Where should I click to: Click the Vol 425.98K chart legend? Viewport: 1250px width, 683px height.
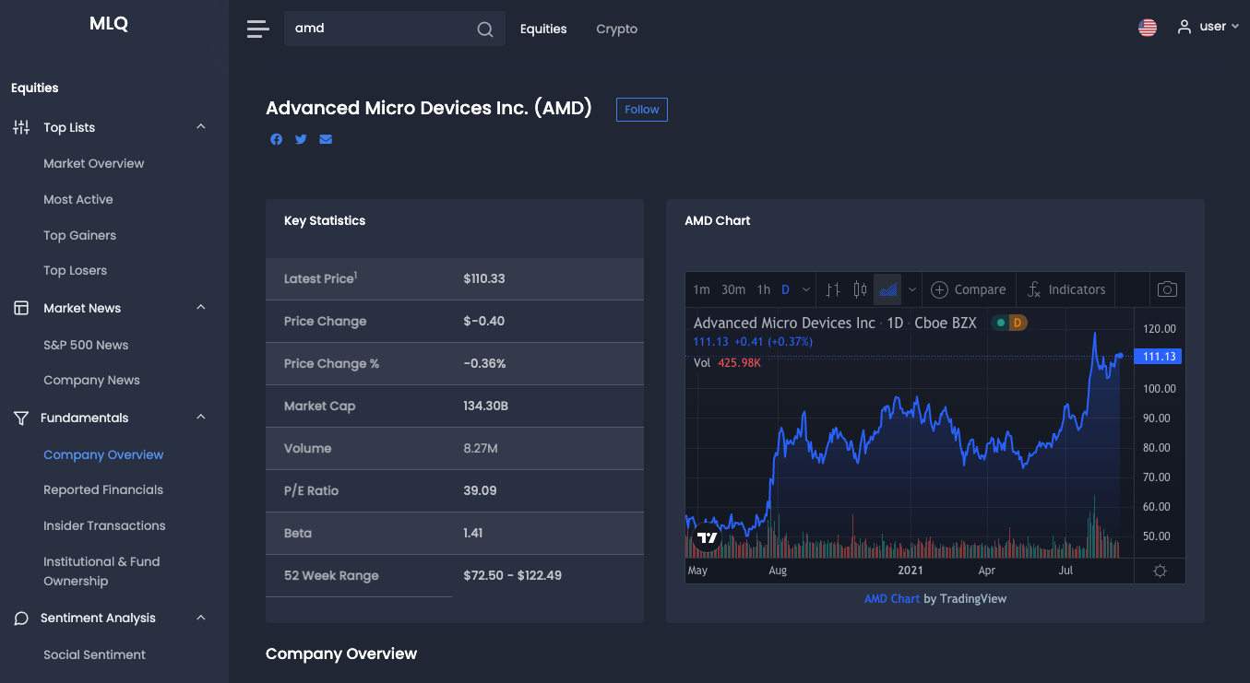coord(727,363)
